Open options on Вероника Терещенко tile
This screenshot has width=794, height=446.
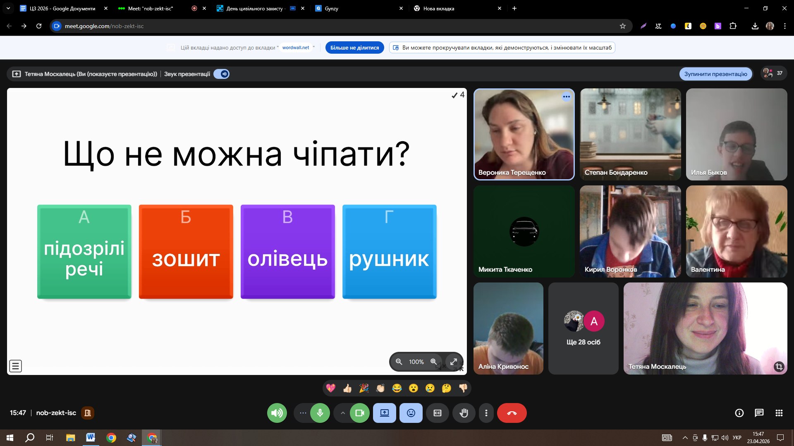pos(566,97)
